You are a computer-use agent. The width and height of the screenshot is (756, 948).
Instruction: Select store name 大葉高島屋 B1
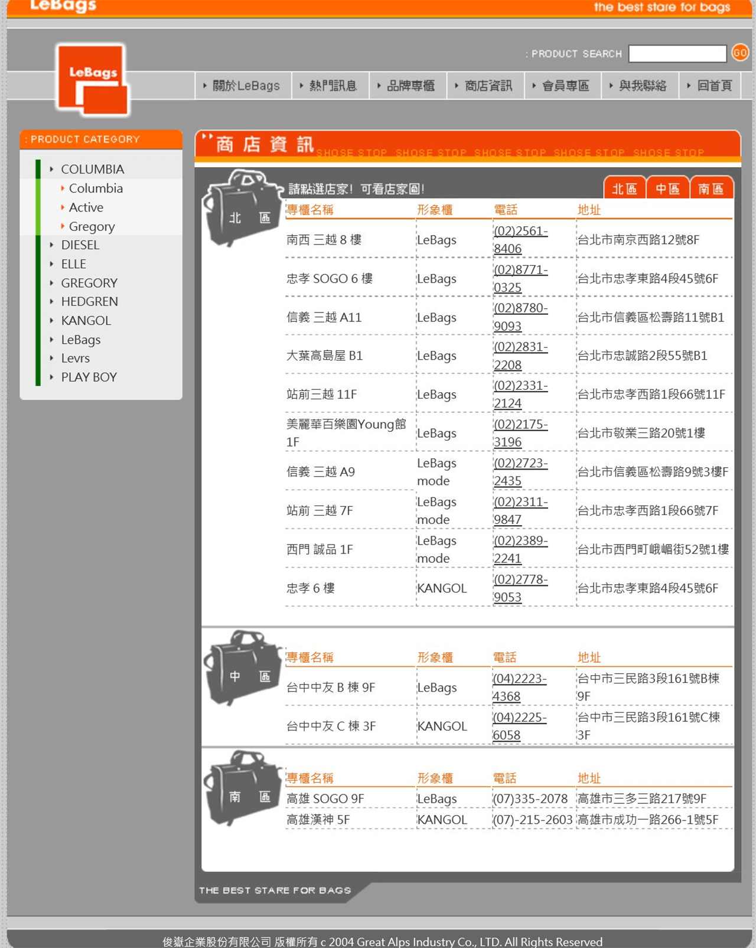[324, 356]
